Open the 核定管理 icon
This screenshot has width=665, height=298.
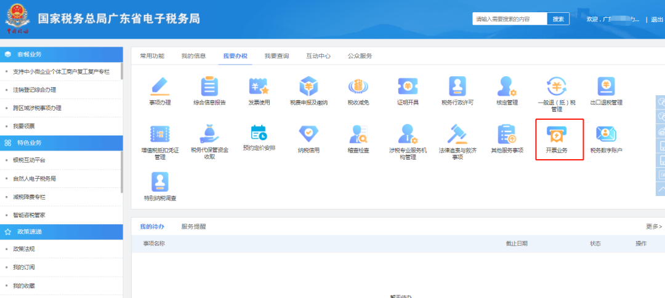[x=507, y=87]
